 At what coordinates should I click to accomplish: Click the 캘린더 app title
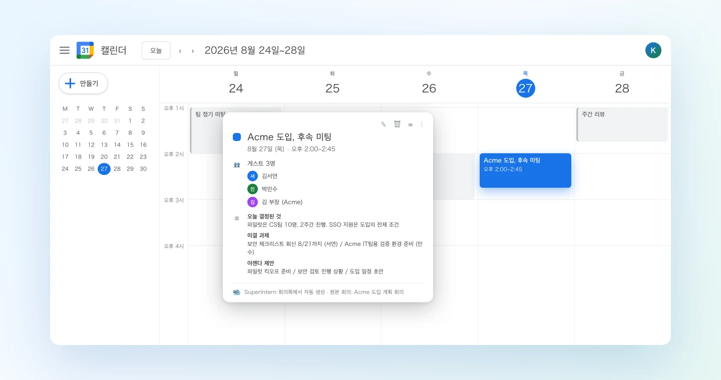point(114,50)
